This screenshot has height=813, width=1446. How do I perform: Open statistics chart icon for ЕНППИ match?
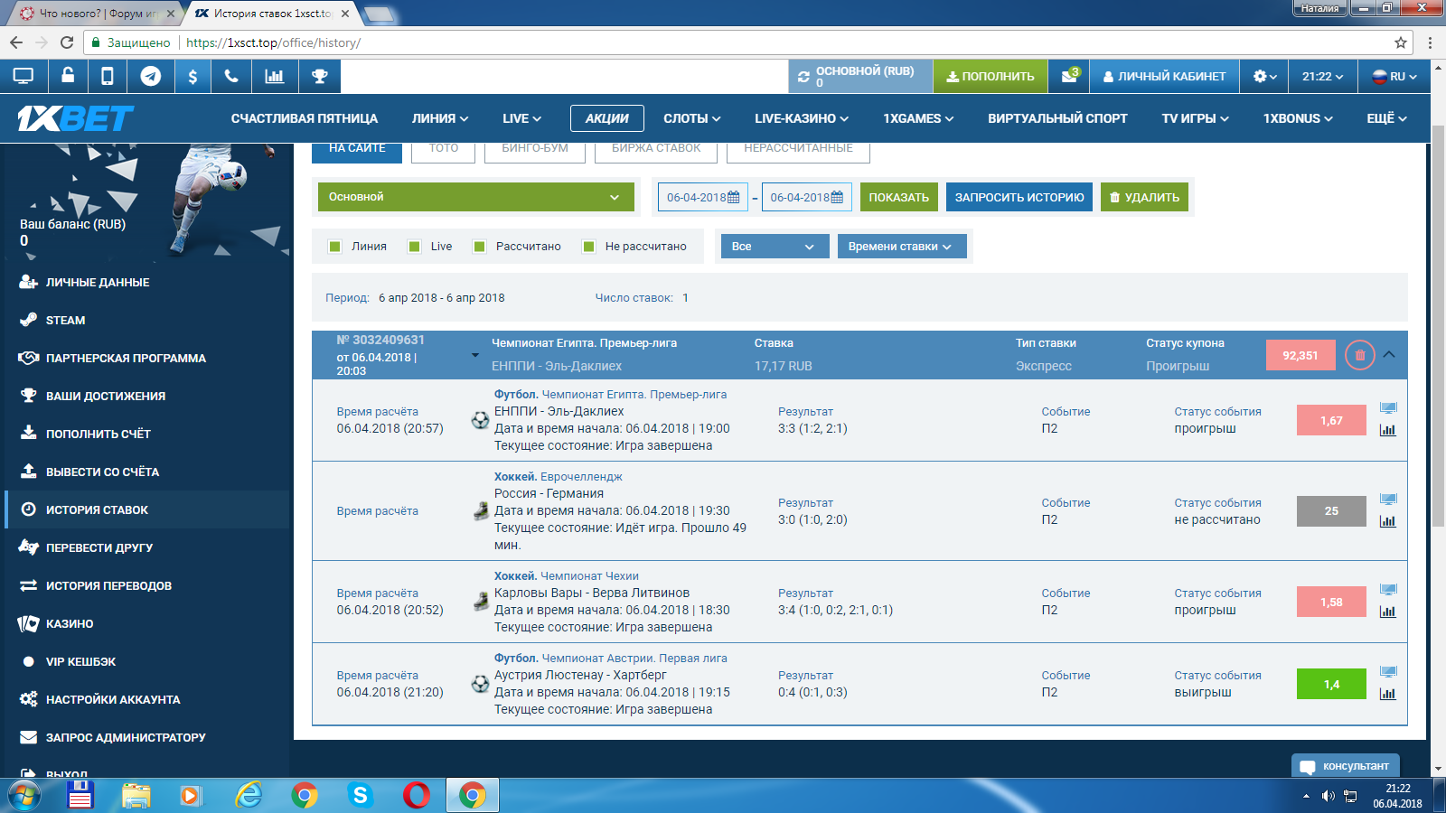tap(1387, 430)
